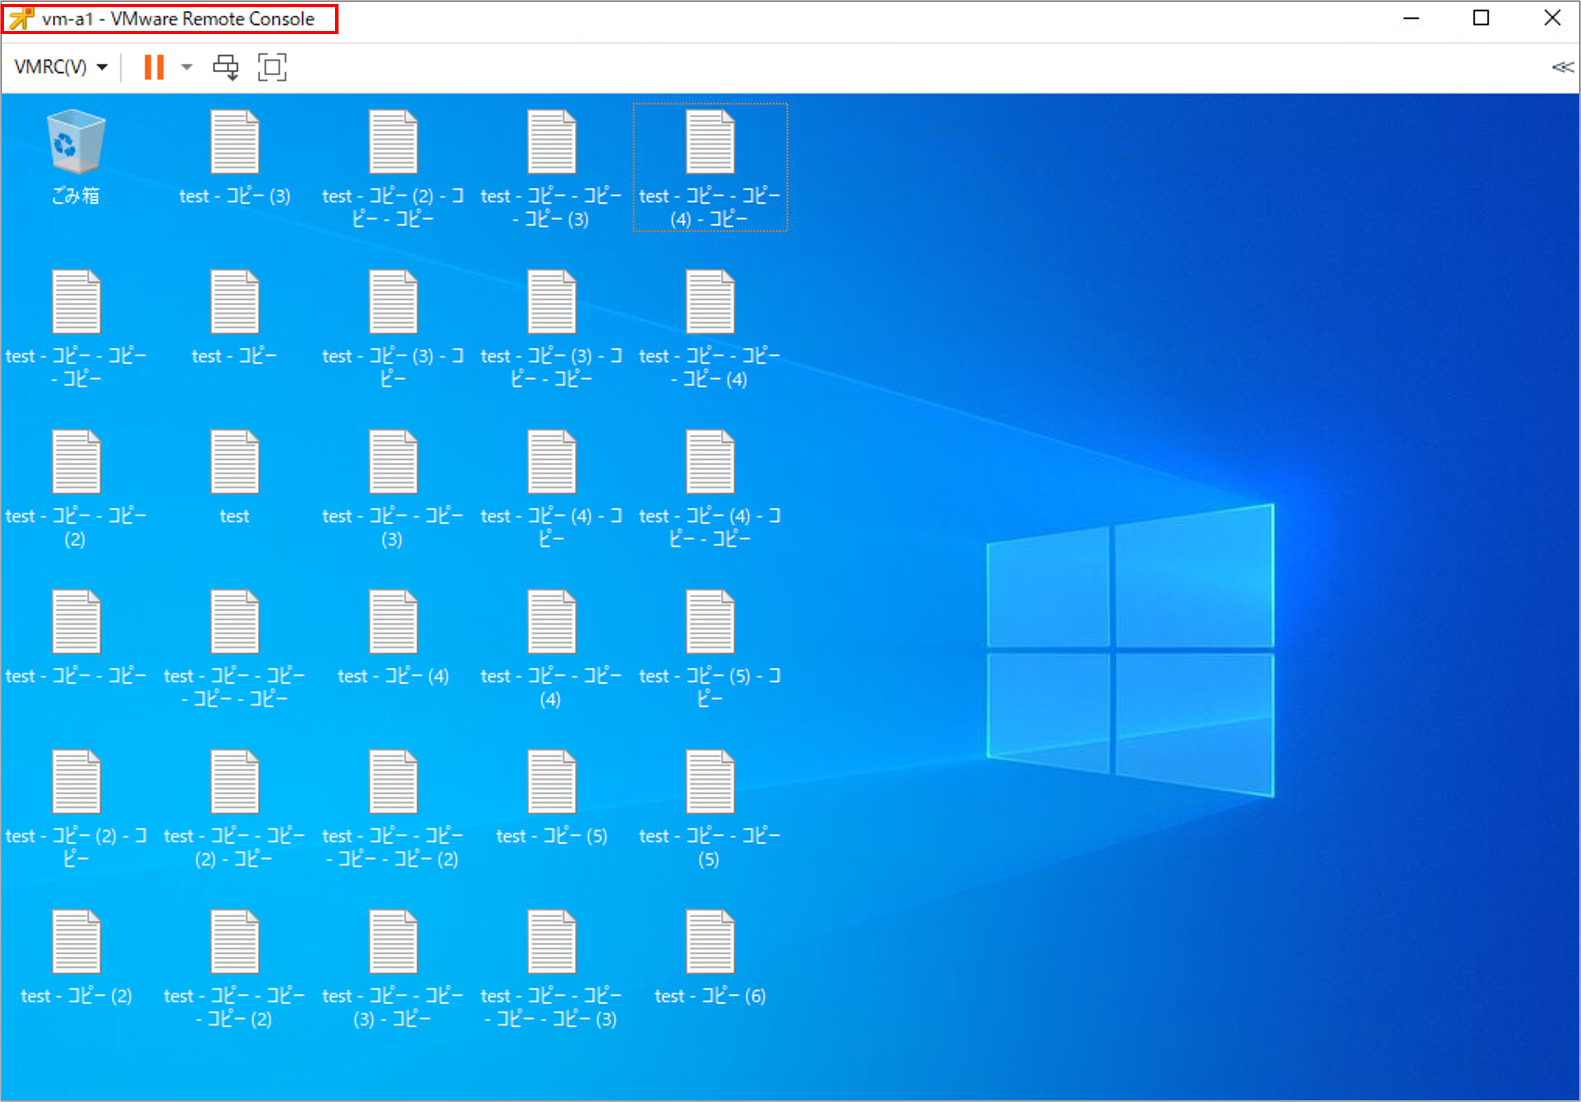Image resolution: width=1581 pixels, height=1102 pixels.
Task: Select file 'test - コピー - コピー - コピー - コピー (3)'
Action: click(x=552, y=968)
